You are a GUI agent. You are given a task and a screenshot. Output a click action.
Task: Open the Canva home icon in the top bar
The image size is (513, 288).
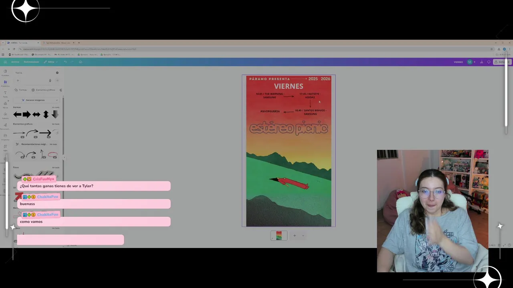click(x=5, y=62)
